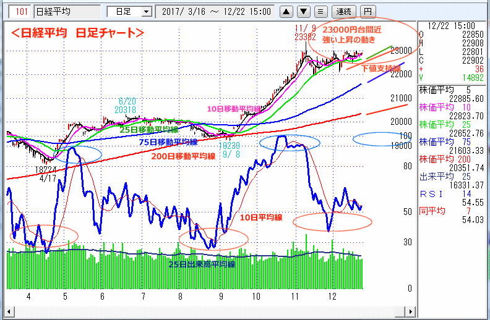Click the open price value 22850
Screen dimensions: 490x320
[x=473, y=35]
